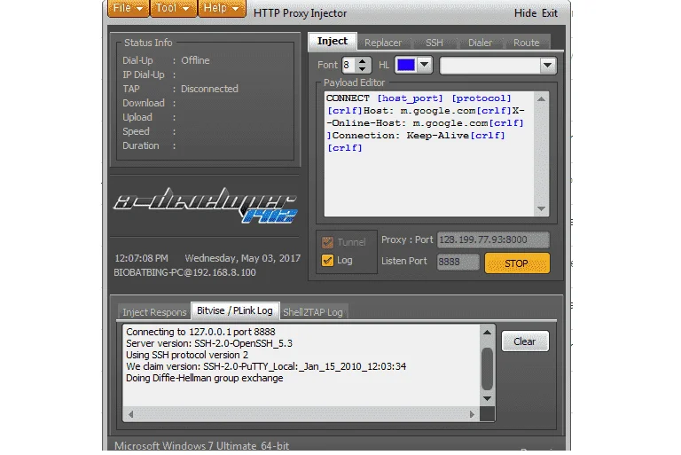Click the STOP button

517,263
